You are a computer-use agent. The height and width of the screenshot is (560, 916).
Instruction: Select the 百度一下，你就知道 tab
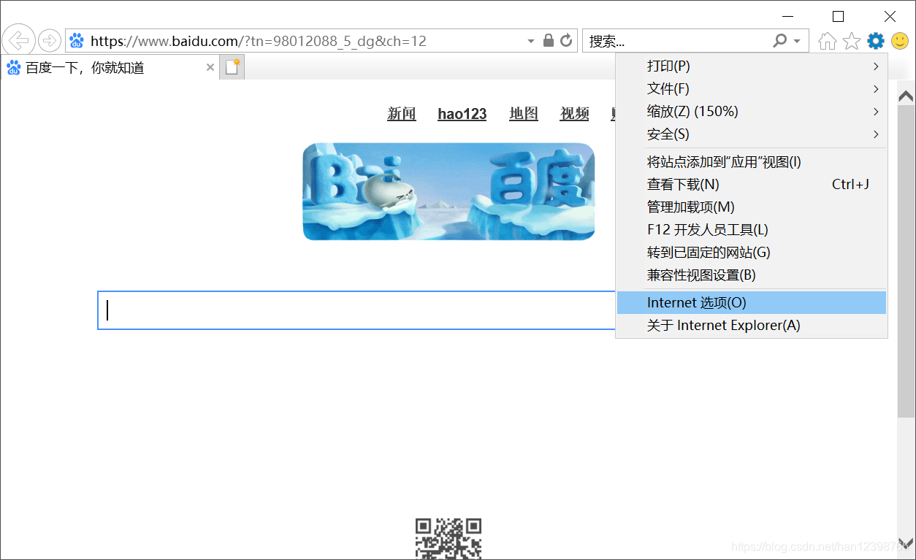click(x=110, y=67)
